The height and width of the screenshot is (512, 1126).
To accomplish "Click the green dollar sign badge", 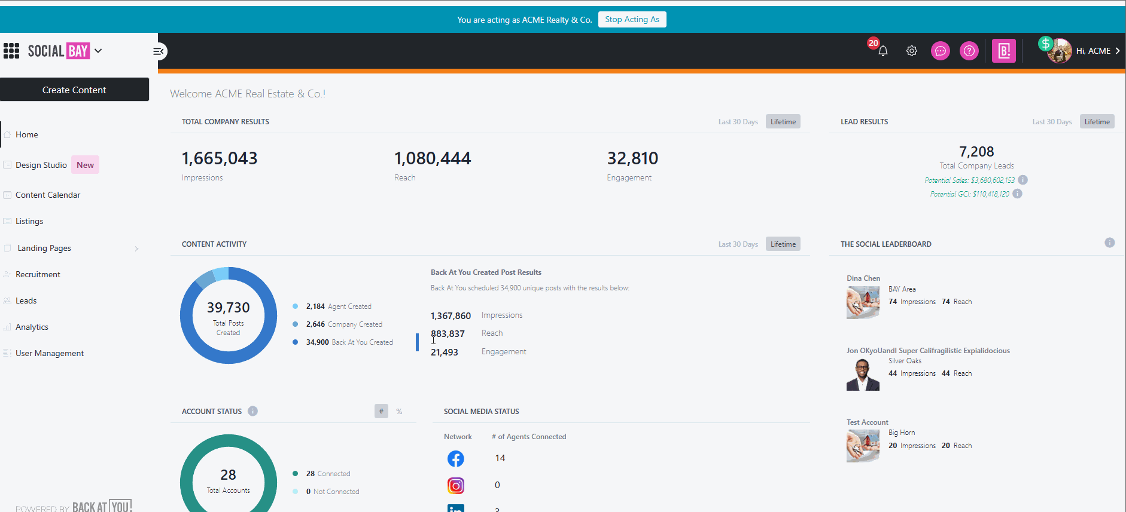I will click(x=1045, y=44).
